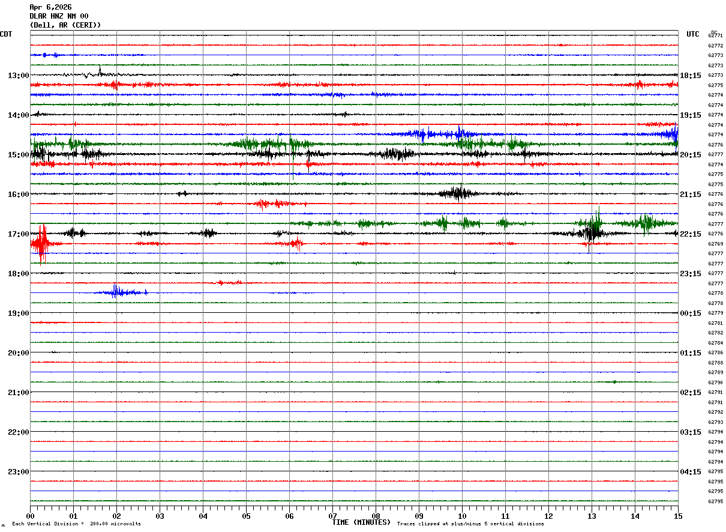Image resolution: width=726 pixels, height=532 pixels.
Task: Click minute 07 on the time axis
Action: (x=333, y=516)
